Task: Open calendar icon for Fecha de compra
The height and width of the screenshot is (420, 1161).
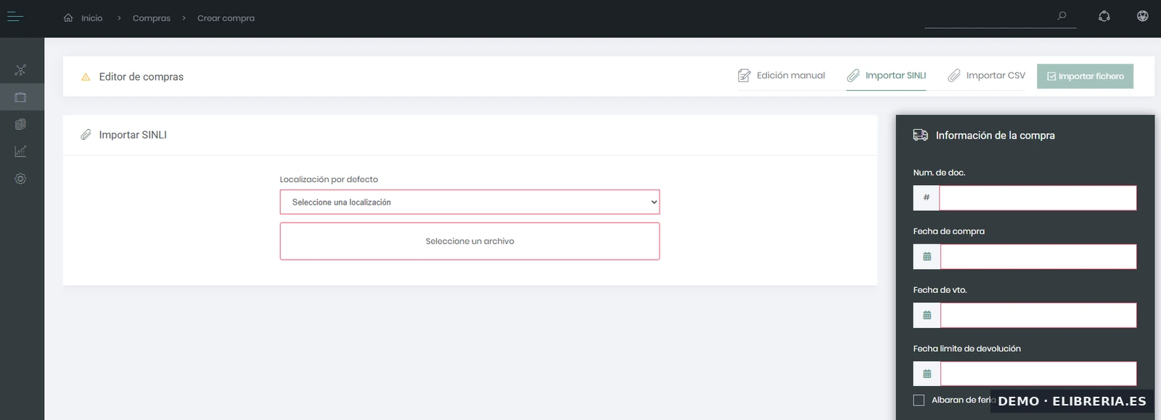Action: point(927,257)
